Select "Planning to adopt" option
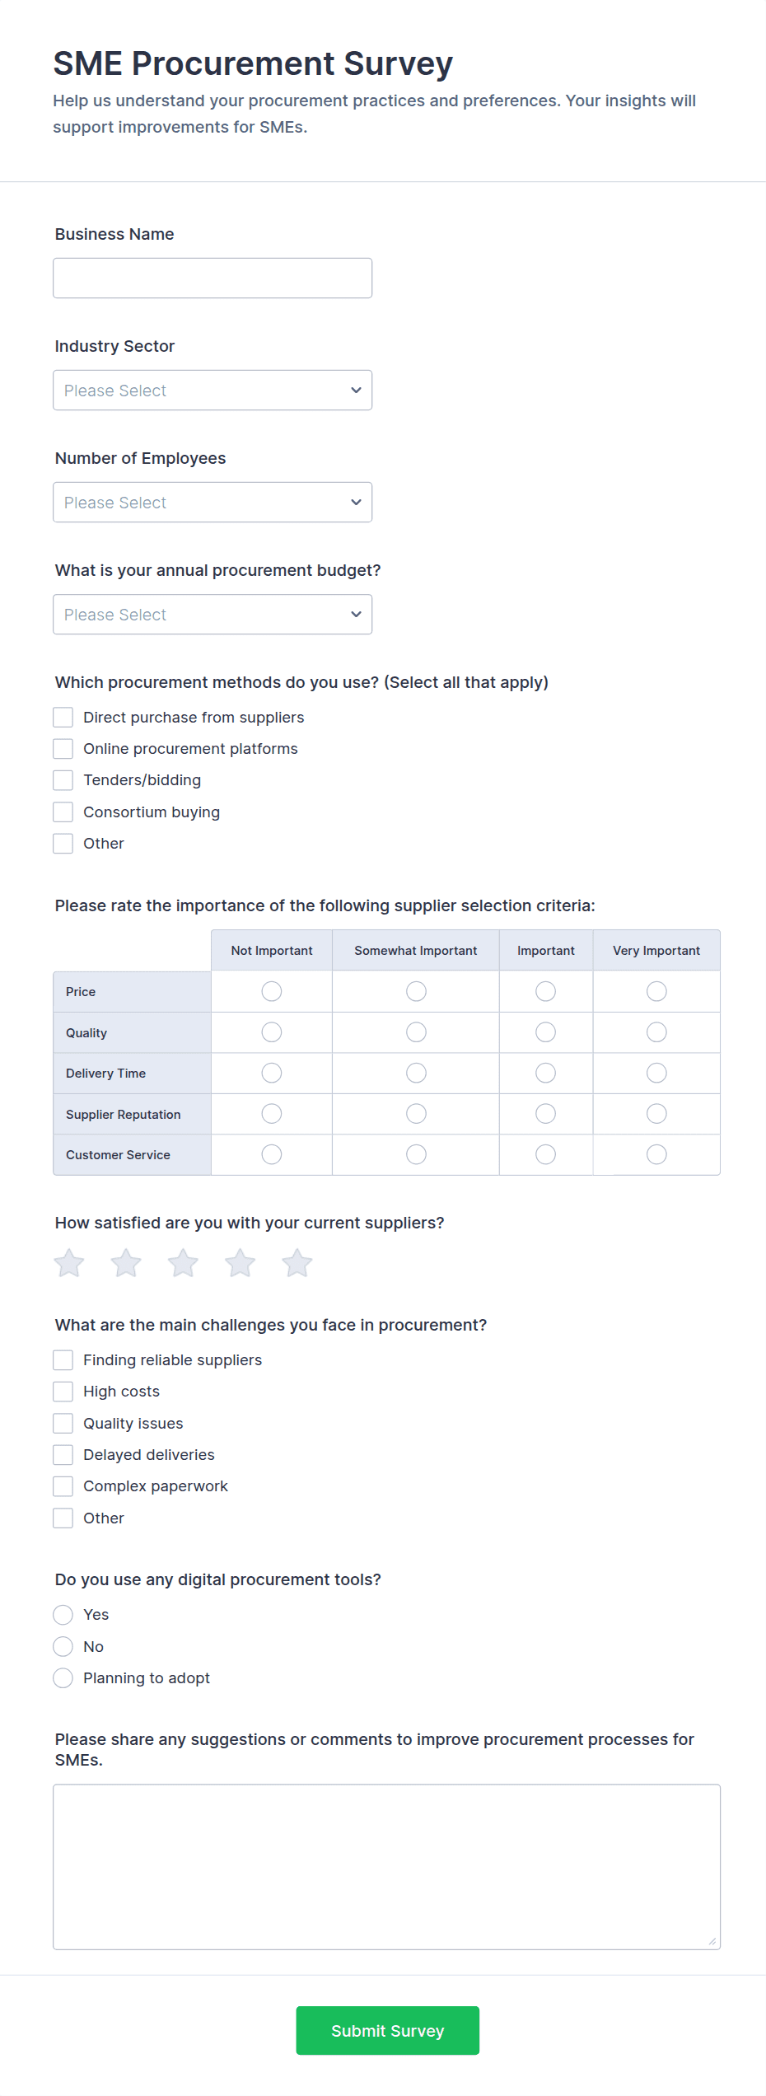 [63, 1677]
